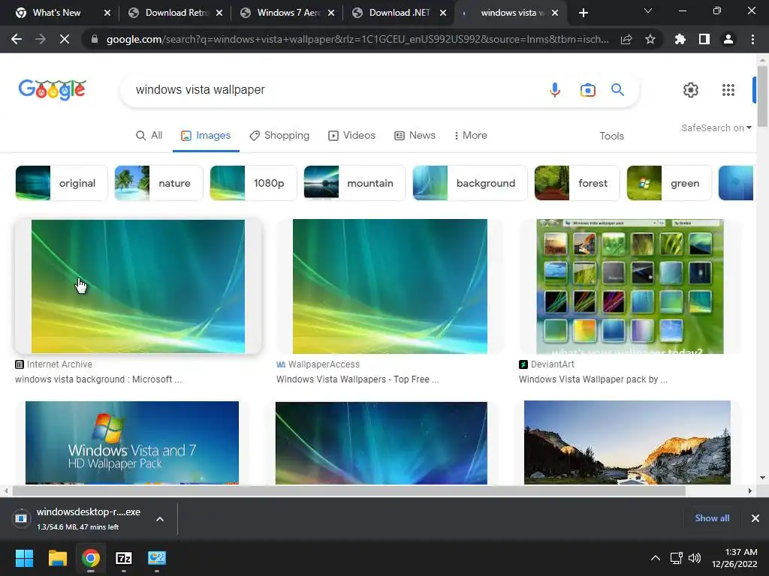Image resolution: width=769 pixels, height=576 pixels.
Task: Click the share page icon in address bar
Action: click(x=626, y=40)
